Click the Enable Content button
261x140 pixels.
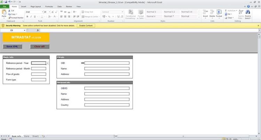click(x=86, y=26)
